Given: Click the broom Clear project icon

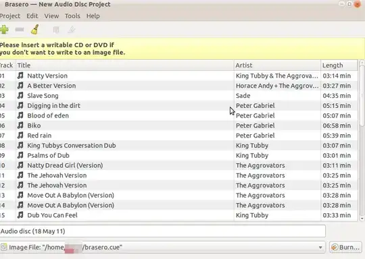Looking at the screenshot, I should [x=35, y=30].
